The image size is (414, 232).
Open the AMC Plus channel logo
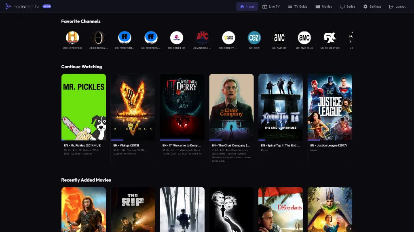point(304,38)
